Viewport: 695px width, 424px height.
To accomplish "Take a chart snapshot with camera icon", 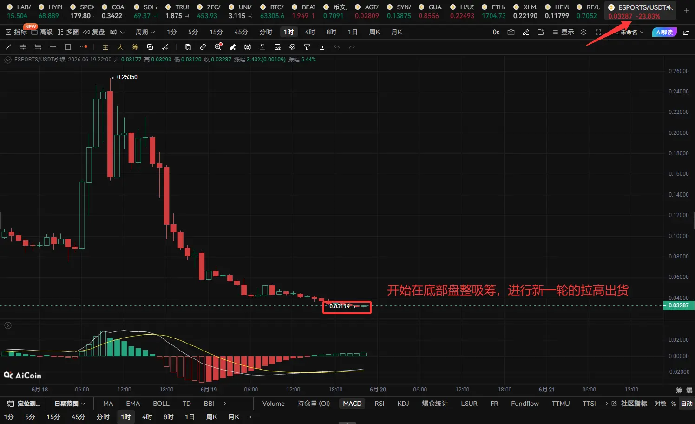I will (511, 32).
